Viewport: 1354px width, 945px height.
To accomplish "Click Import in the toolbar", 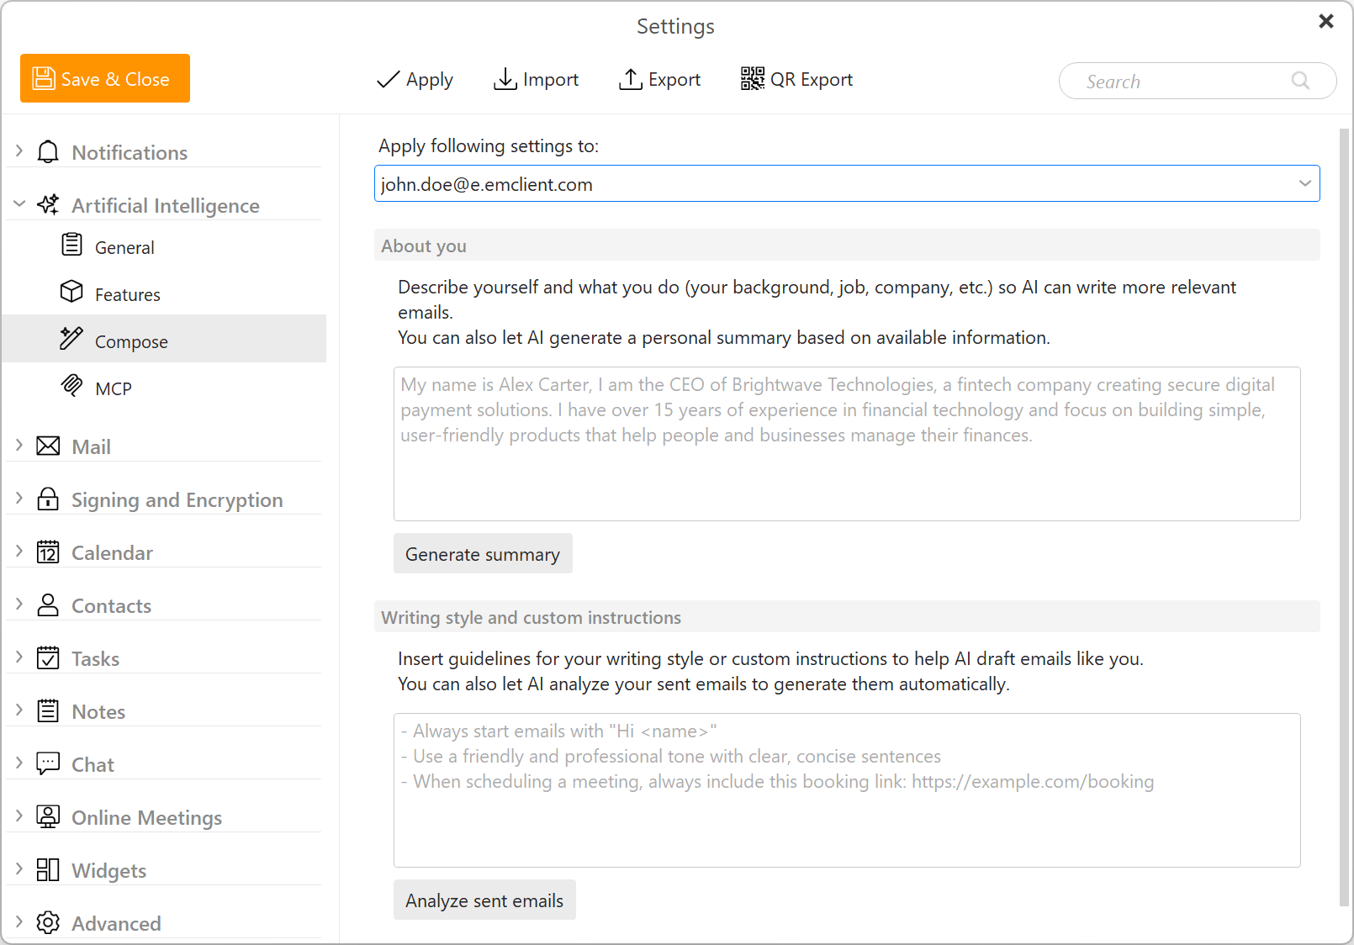I will (536, 79).
